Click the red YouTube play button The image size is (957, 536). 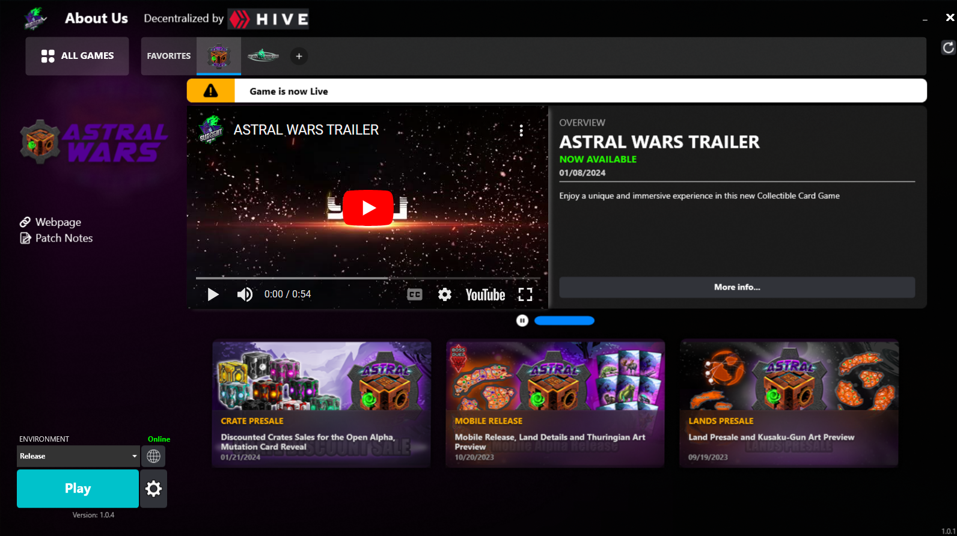pos(368,208)
